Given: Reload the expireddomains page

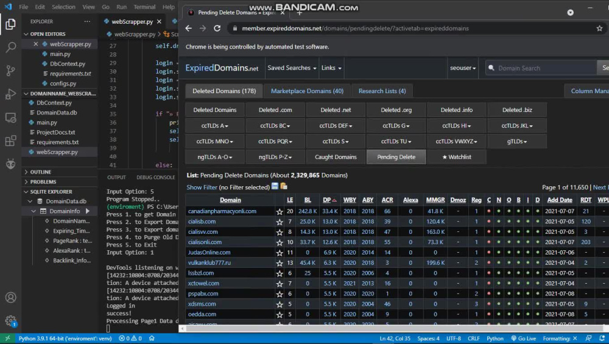Looking at the screenshot, I should coord(217,29).
